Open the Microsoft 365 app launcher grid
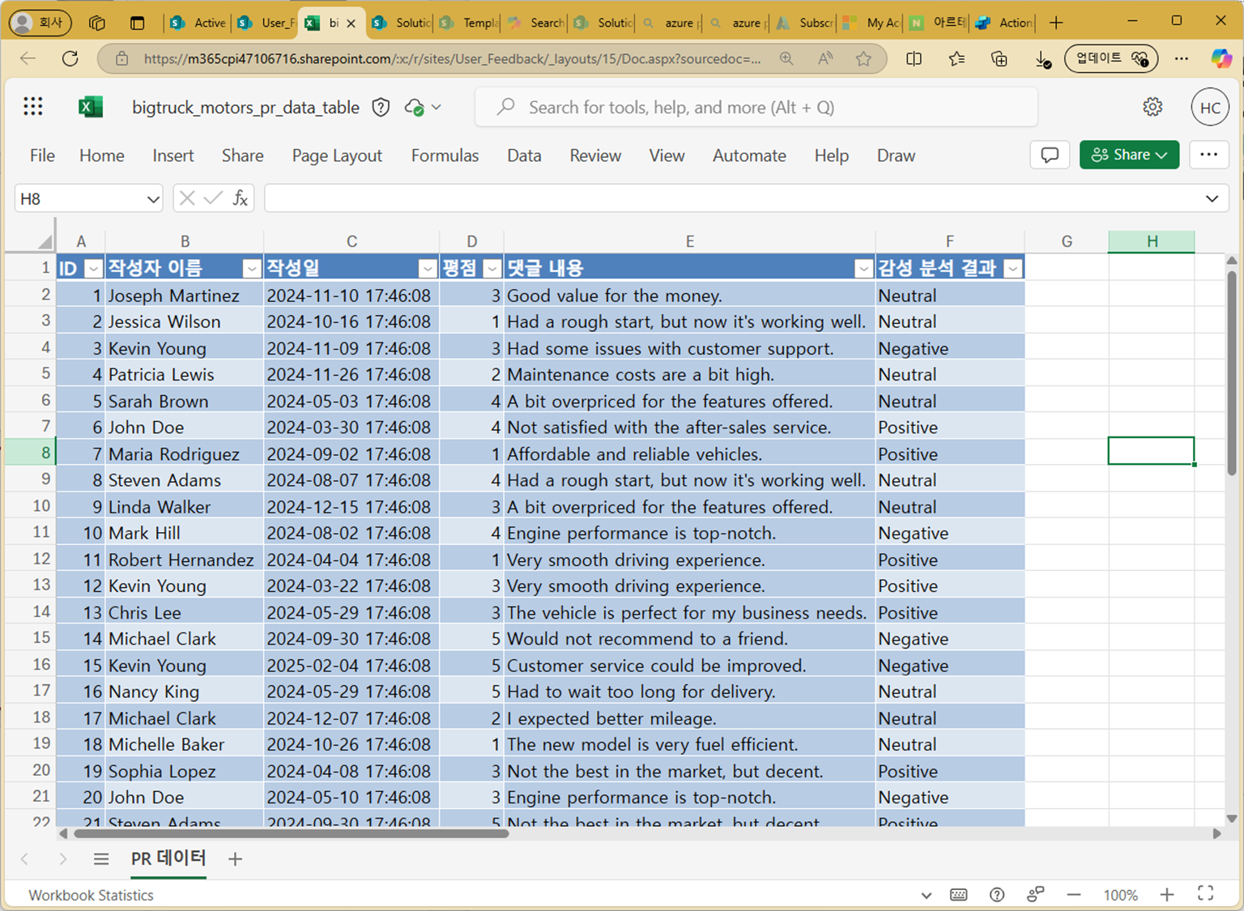This screenshot has height=911, width=1244. [33, 106]
